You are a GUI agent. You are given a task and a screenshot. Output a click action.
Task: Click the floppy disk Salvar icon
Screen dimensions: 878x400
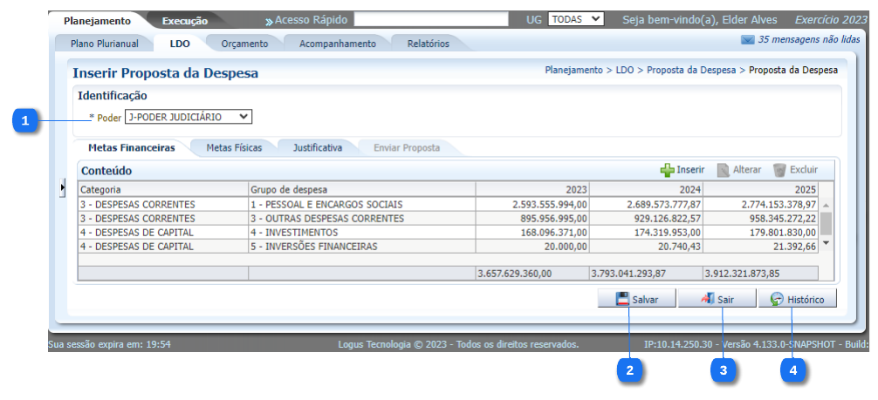(623, 299)
